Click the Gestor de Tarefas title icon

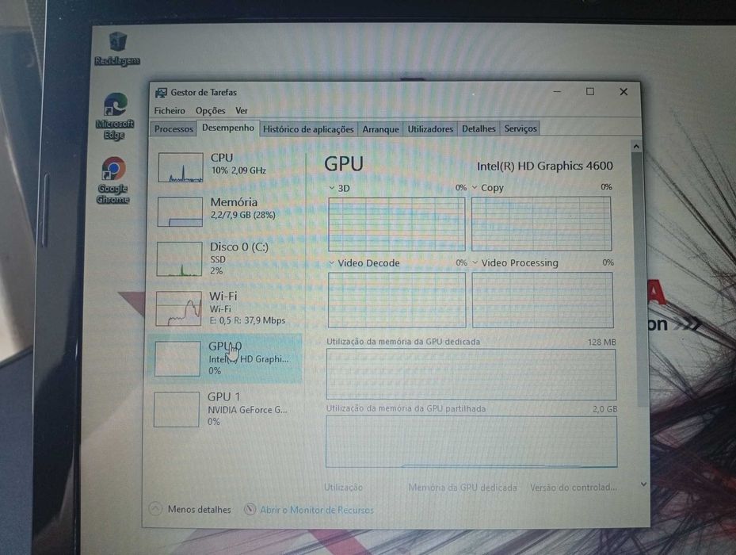click(x=161, y=93)
